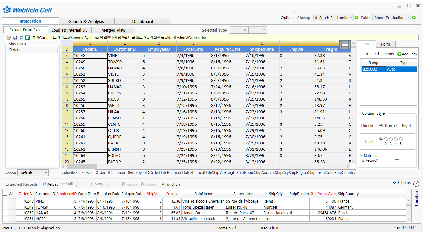Screen dimensions: 423x232
Task: Click the save icon next to the file path
Action: coord(15,37)
